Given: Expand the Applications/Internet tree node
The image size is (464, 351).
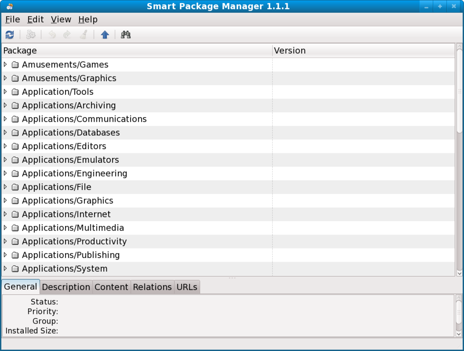Looking at the screenshot, I should (6, 214).
